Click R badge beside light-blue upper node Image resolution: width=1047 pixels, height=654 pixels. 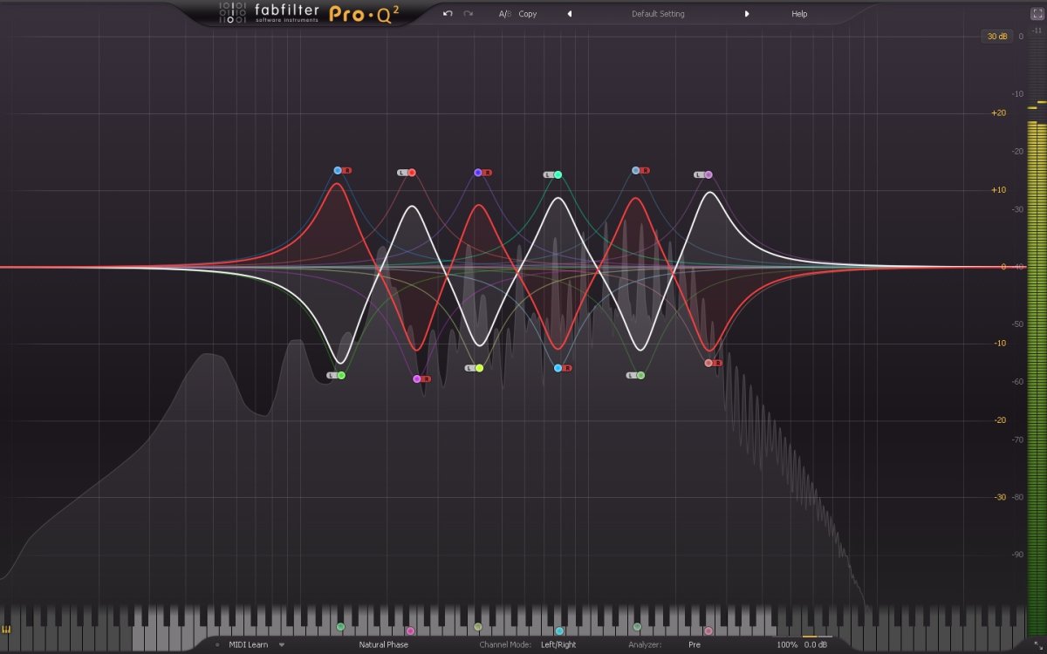645,170
